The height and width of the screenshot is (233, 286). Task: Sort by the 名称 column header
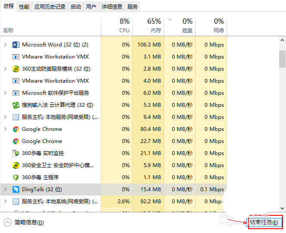(50, 27)
